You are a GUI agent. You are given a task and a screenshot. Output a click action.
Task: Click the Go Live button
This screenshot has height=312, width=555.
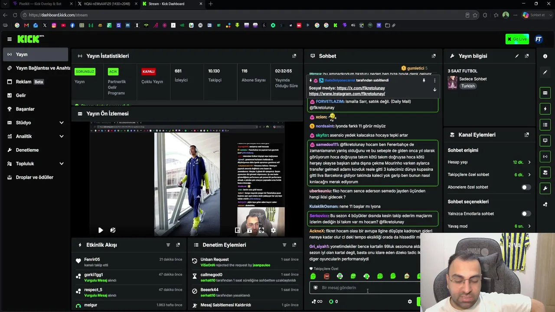517,39
